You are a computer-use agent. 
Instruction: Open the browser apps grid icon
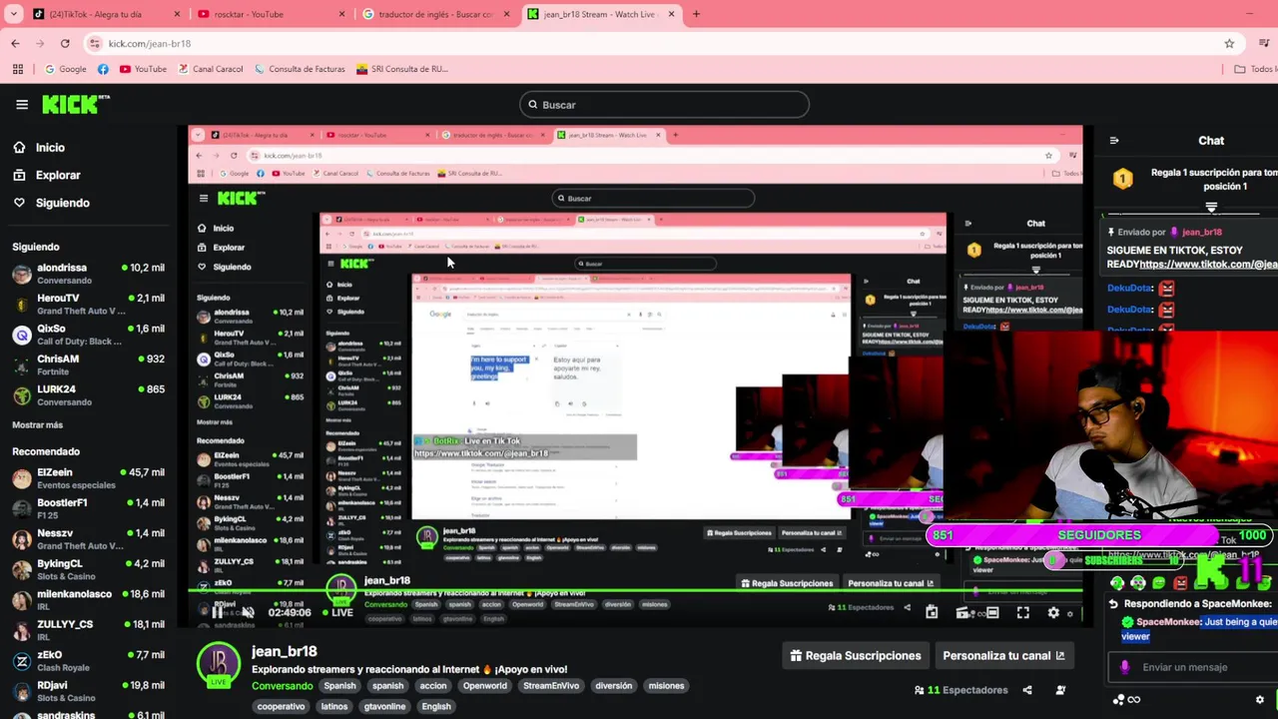coord(18,69)
